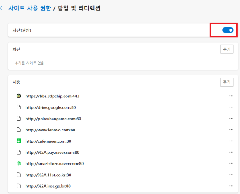Open more options for www.lenovo.com

pyautogui.click(x=231, y=130)
